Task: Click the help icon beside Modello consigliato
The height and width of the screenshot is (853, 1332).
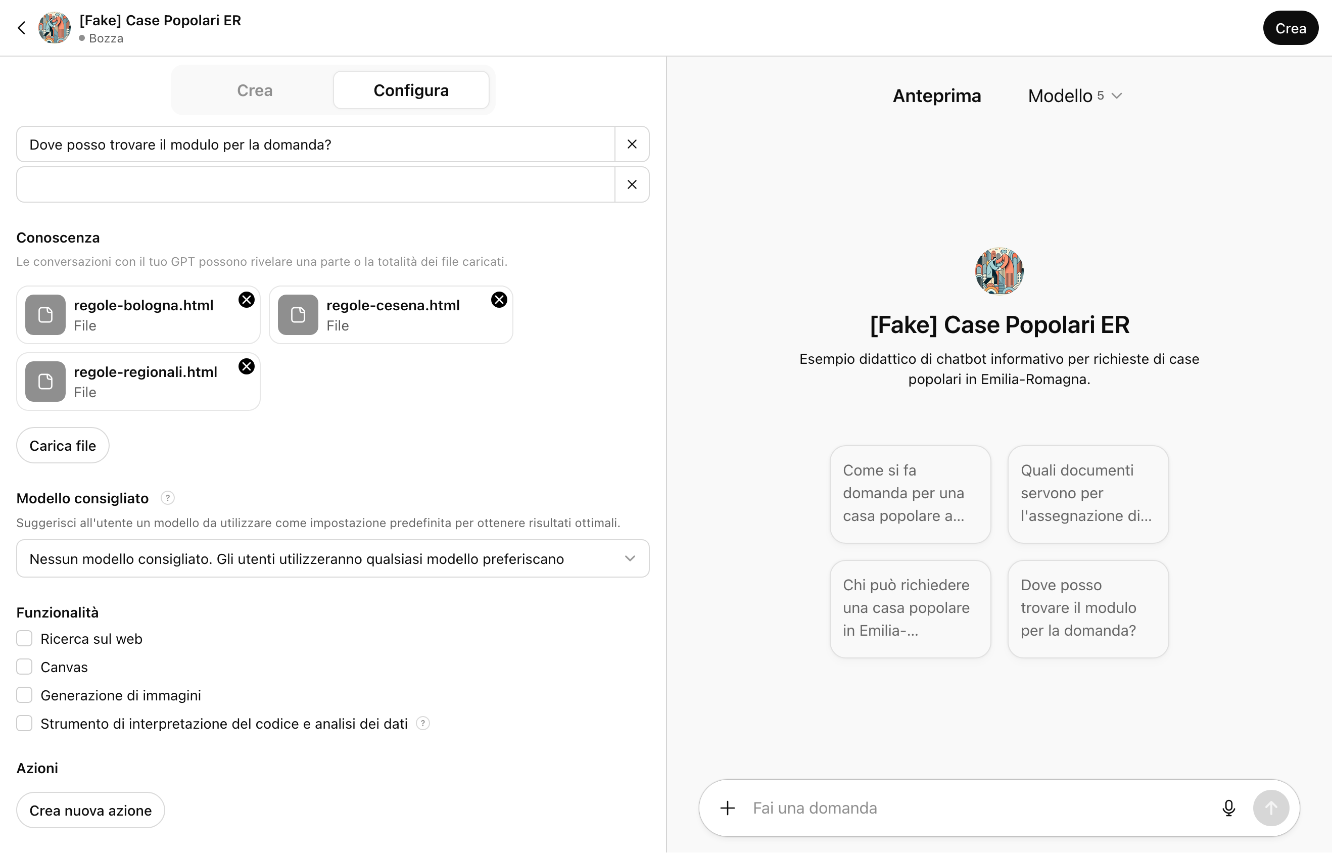Action: click(x=167, y=498)
